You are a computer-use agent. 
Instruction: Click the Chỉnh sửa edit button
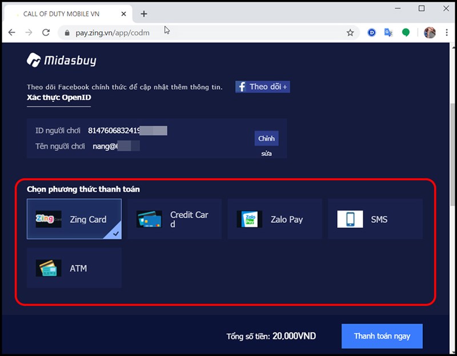coord(266,139)
